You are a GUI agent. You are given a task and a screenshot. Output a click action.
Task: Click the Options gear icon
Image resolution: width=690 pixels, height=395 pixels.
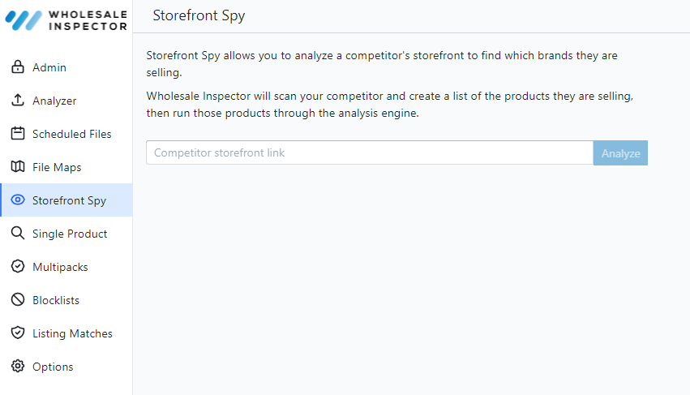pos(18,367)
